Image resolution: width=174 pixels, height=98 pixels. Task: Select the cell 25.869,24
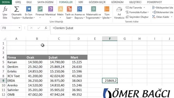click(x=59, y=67)
